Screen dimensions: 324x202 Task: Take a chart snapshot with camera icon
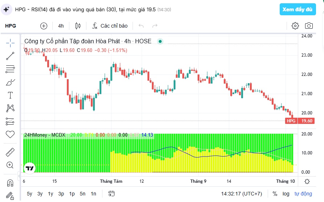point(309,26)
